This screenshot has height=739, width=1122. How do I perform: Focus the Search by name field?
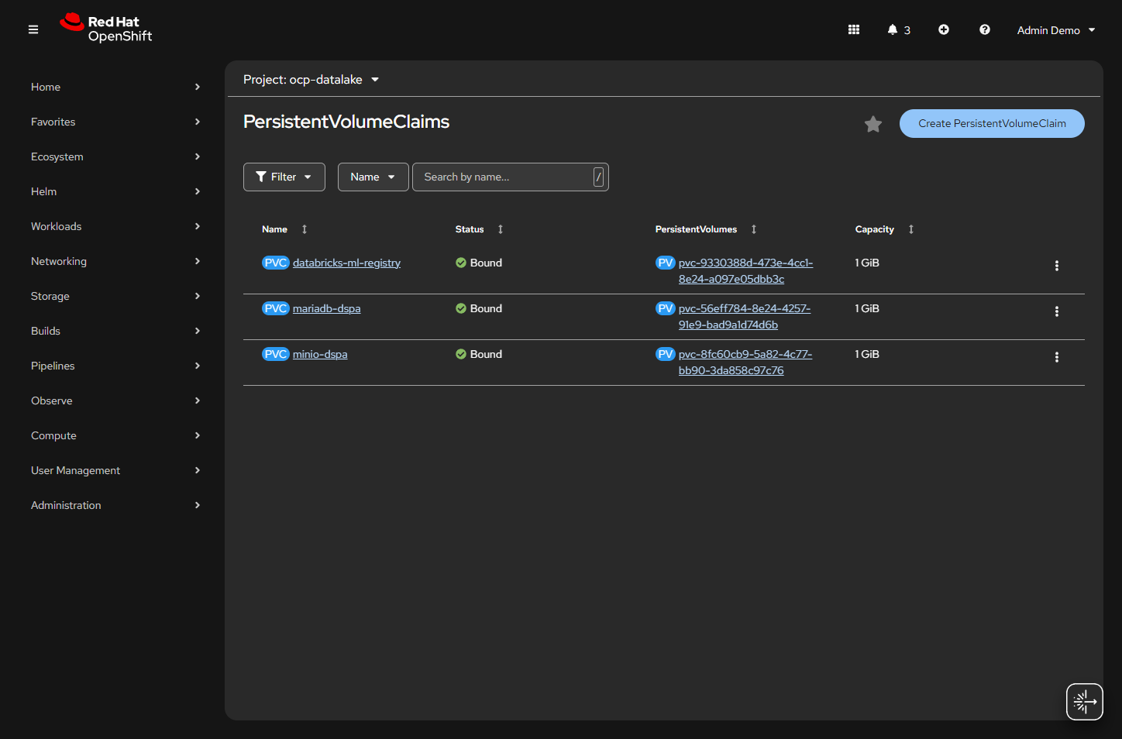(511, 177)
